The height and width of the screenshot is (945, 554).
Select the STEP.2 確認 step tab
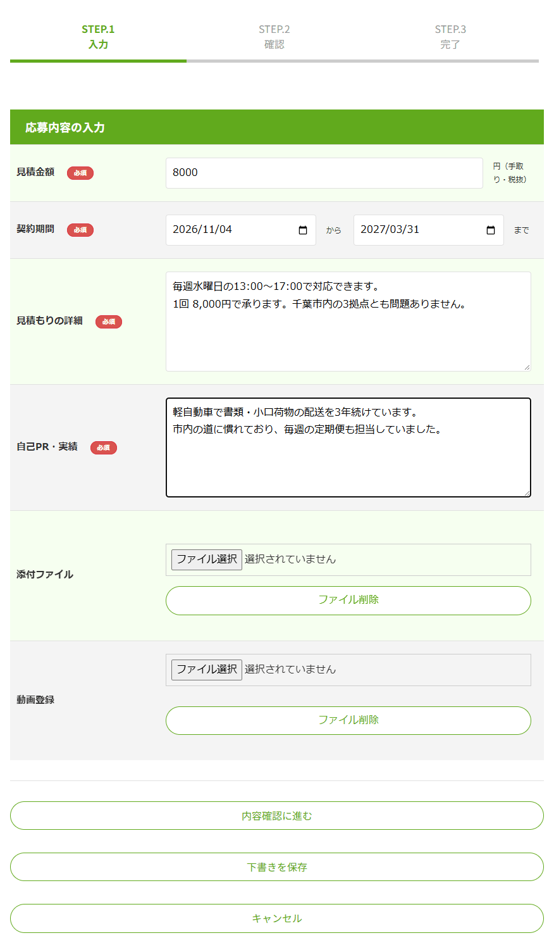pyautogui.click(x=274, y=37)
